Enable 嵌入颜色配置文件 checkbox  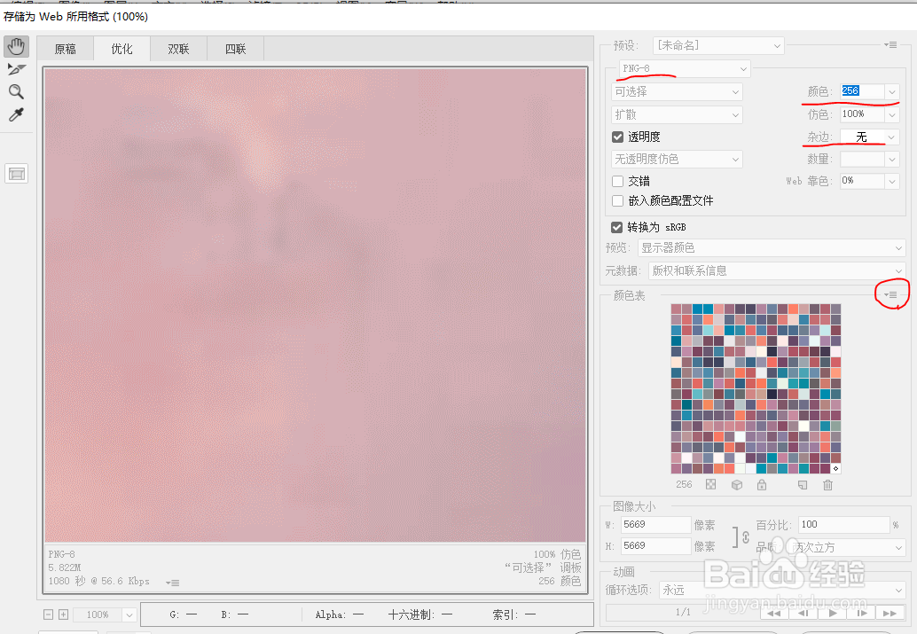pyautogui.click(x=617, y=200)
